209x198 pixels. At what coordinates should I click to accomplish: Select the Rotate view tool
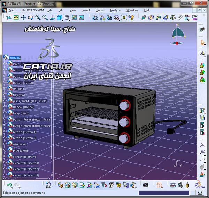(31, 18)
